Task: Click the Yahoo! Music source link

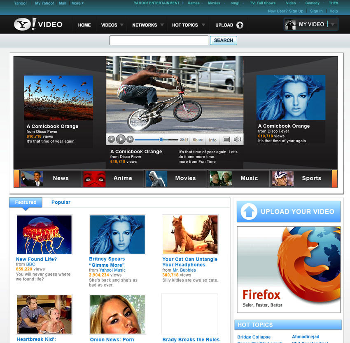Action: [x=112, y=270]
